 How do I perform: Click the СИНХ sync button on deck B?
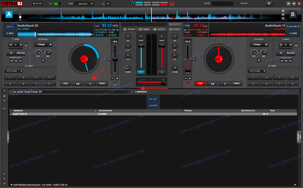(236, 84)
